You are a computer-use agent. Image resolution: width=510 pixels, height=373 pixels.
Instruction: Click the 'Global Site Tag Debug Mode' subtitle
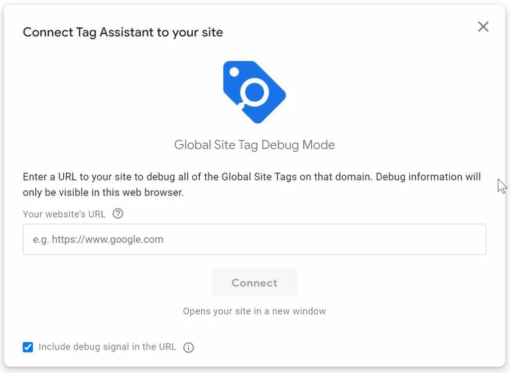[x=255, y=145]
